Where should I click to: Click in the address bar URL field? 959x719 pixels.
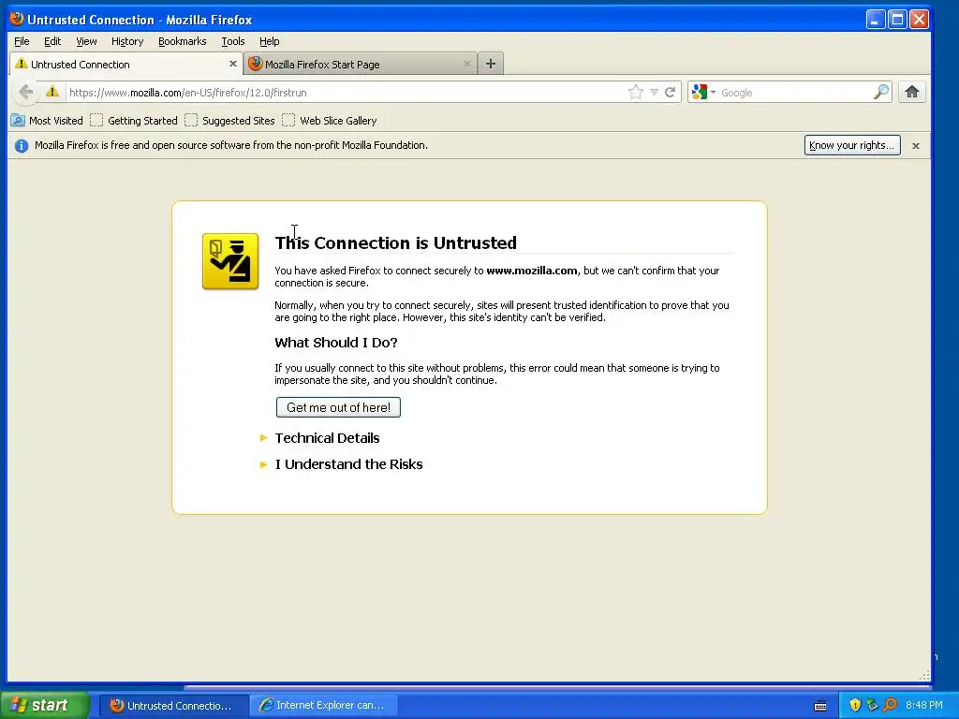[346, 93]
